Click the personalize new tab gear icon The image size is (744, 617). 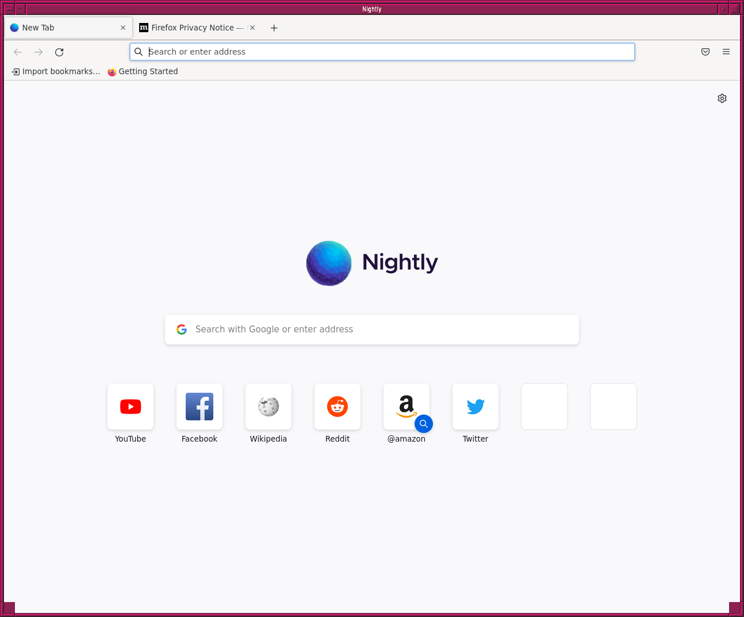click(x=722, y=98)
